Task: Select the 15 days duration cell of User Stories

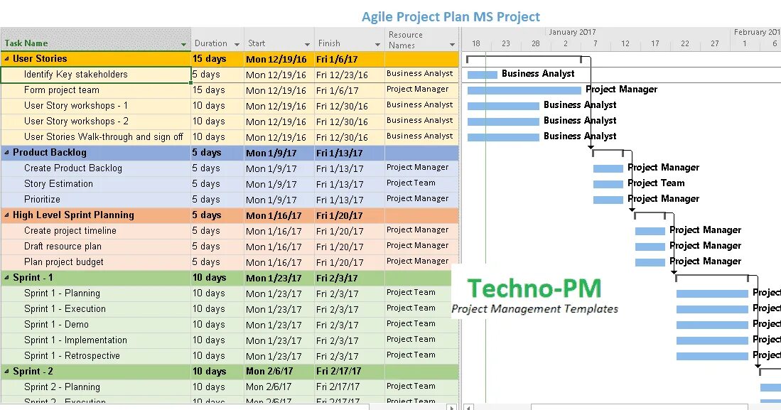Action: click(x=210, y=58)
